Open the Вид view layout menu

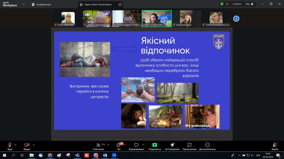coord(249,4)
